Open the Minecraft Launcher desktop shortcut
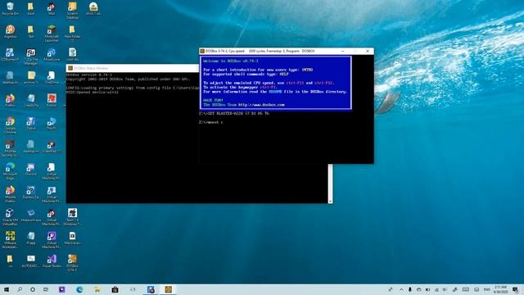Image resolution: width=524 pixels, height=295 pixels. coord(52,34)
